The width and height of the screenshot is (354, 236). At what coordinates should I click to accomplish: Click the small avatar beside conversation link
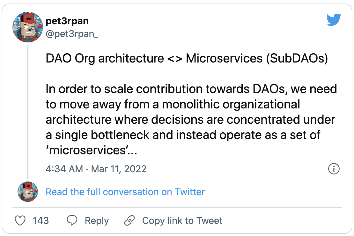point(27,192)
